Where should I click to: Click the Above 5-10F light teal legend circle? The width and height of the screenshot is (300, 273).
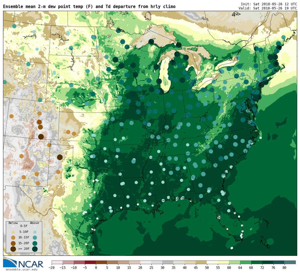[35, 232]
